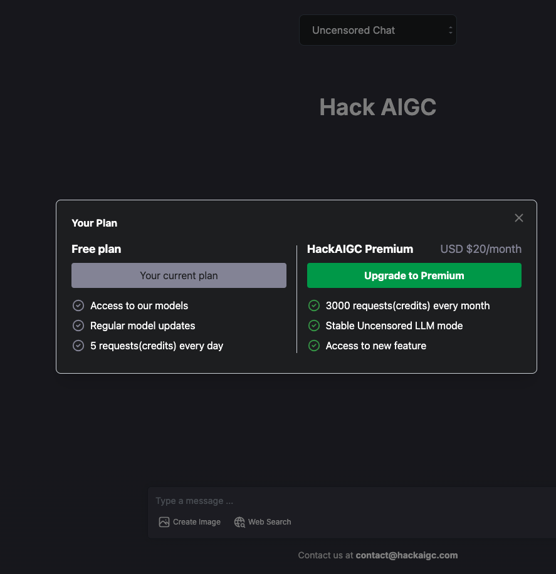Click the Create Image icon
Viewport: 556px width, 574px height.
coord(164,521)
